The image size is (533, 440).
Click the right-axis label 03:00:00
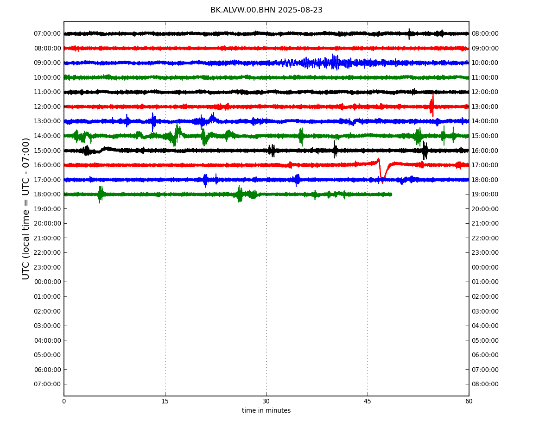(485, 311)
